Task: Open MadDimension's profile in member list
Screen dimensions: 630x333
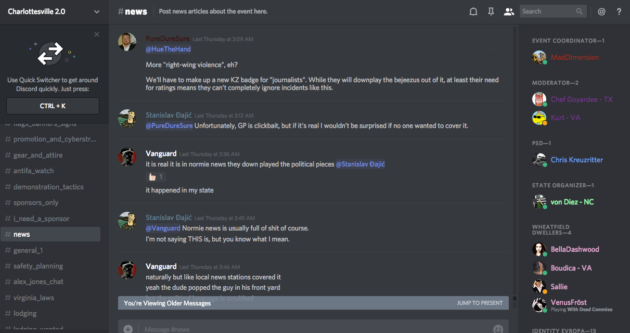Action: [x=574, y=57]
